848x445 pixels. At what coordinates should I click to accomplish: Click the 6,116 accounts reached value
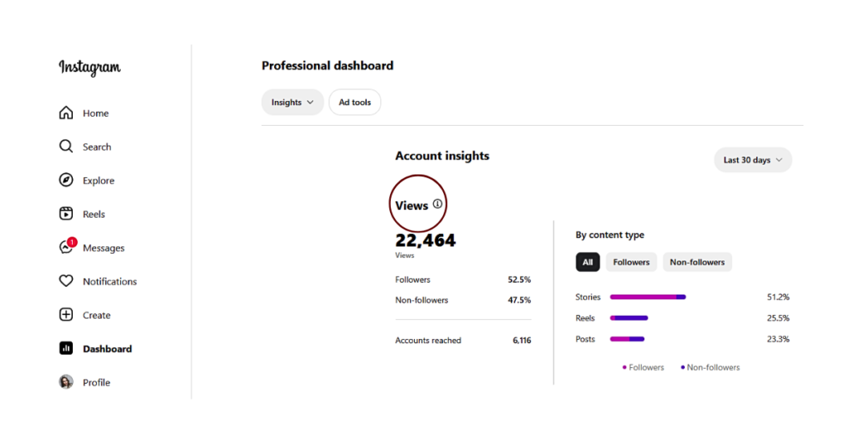click(x=522, y=340)
